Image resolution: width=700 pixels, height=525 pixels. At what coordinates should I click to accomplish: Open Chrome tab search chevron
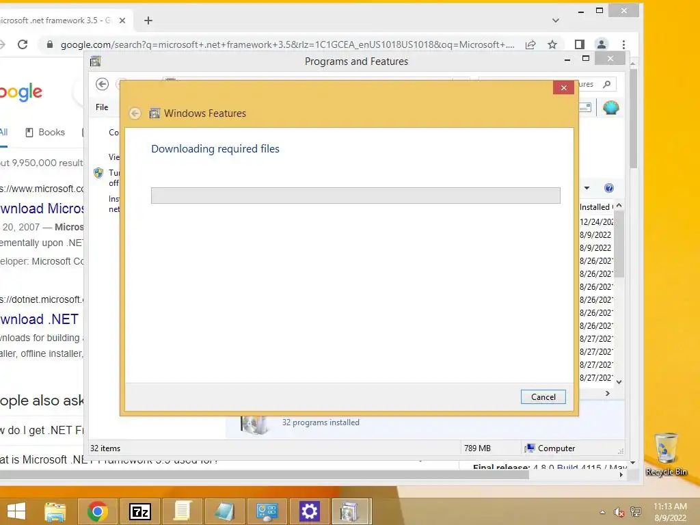555,21
